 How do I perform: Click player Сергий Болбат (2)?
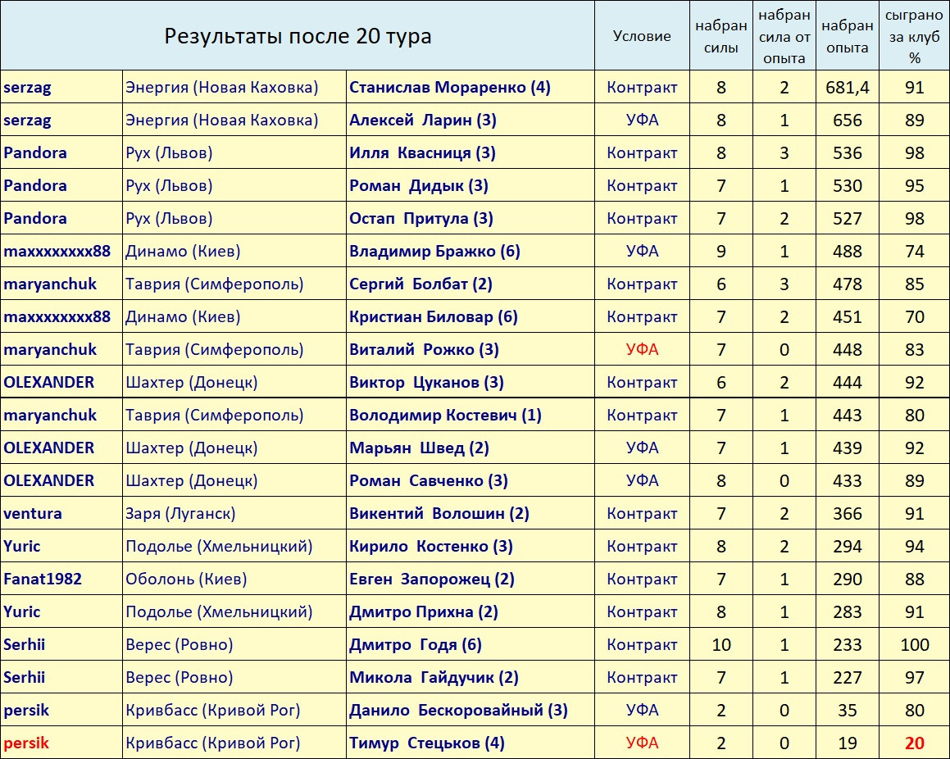pos(420,284)
